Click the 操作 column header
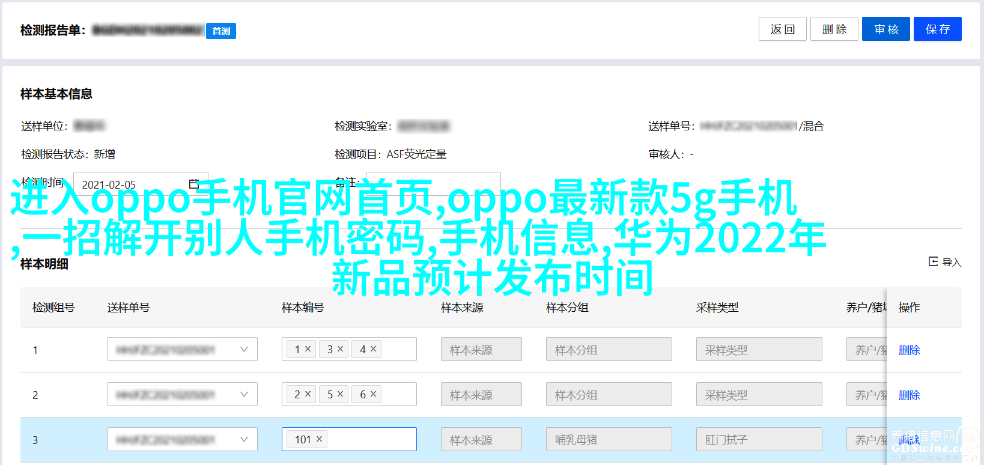 [909, 308]
